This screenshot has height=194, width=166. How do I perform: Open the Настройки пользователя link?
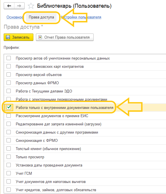81,17
